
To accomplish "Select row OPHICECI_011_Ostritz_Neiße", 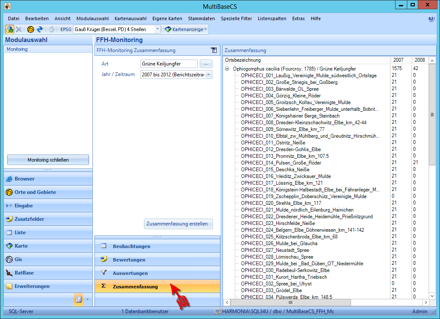I will 273,143.
